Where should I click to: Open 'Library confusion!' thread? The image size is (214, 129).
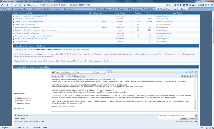(21, 41)
